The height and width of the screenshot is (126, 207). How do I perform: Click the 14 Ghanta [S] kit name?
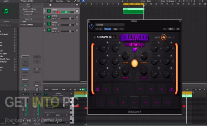click(x=104, y=37)
